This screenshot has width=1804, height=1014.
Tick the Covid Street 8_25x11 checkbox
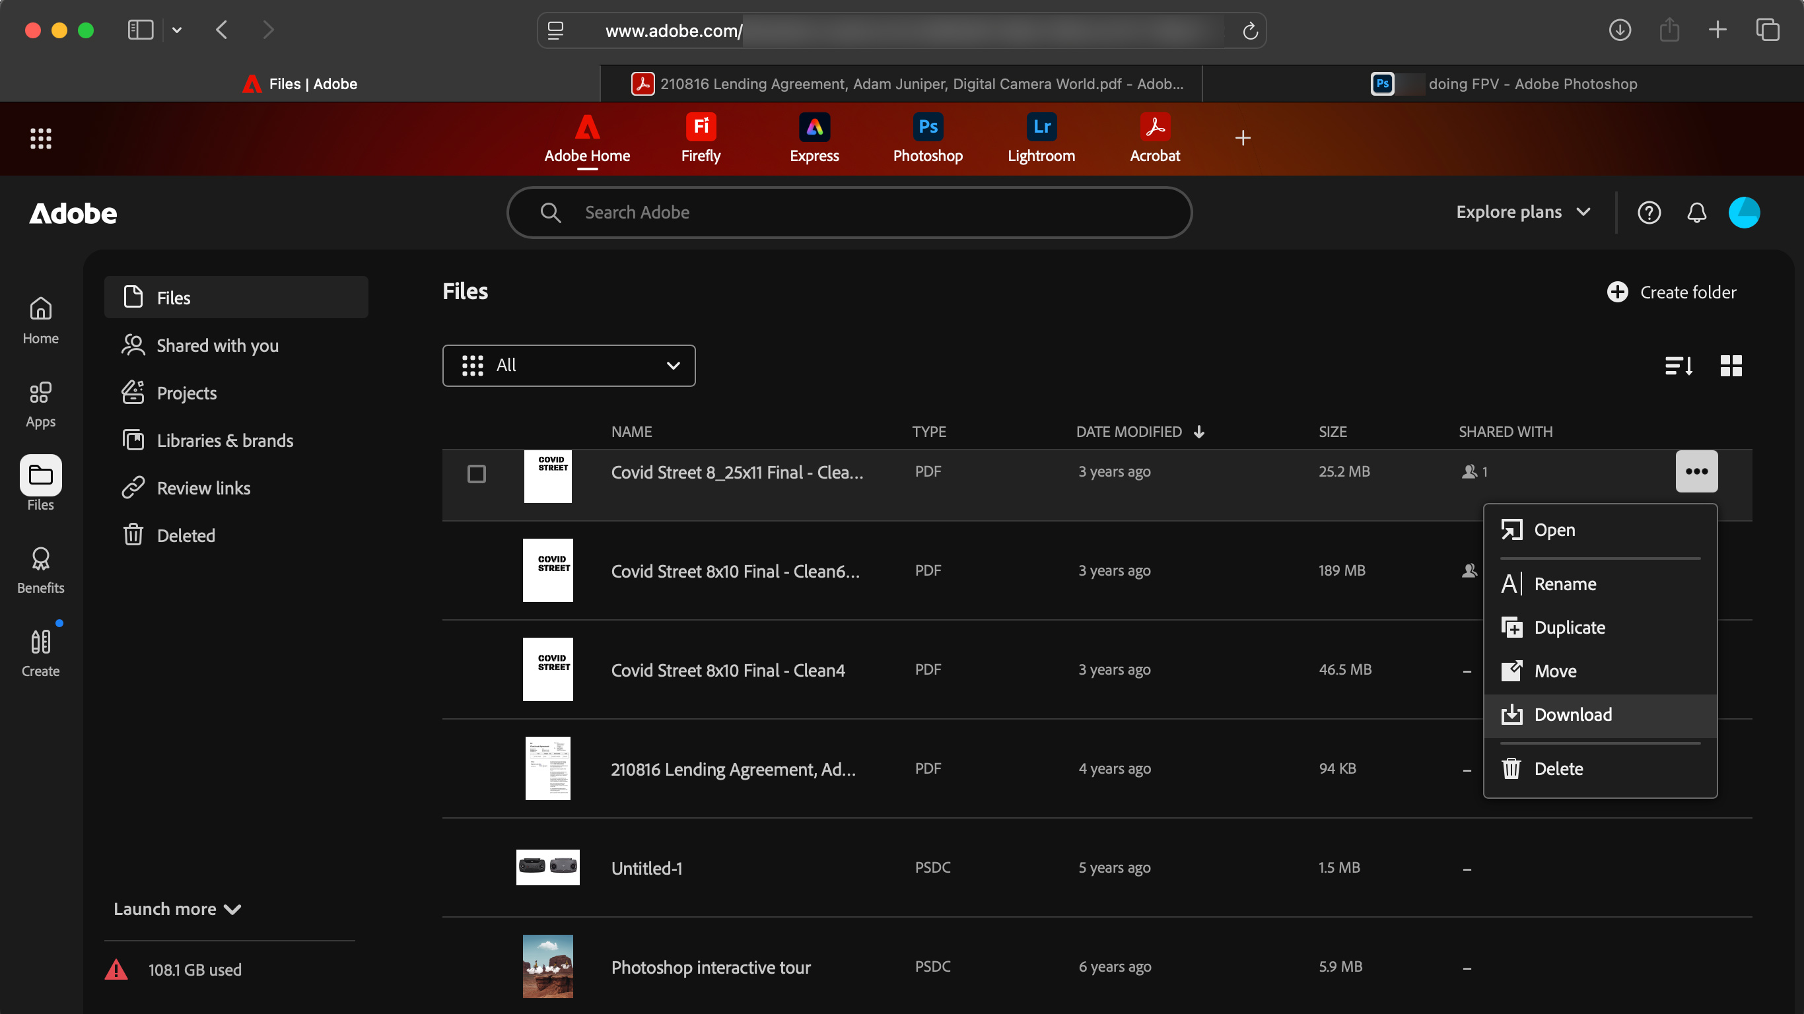[476, 474]
